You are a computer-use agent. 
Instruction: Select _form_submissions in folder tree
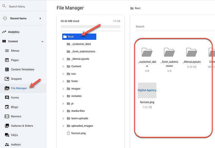(x=83, y=51)
